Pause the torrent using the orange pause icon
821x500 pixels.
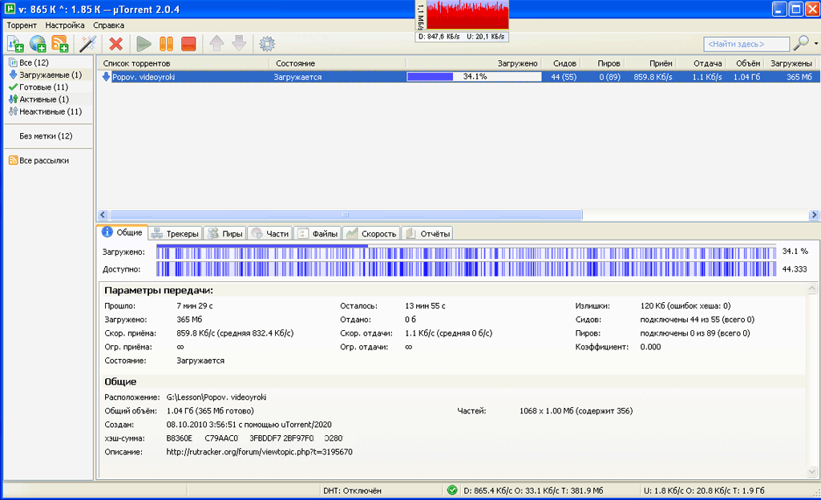[x=166, y=44]
